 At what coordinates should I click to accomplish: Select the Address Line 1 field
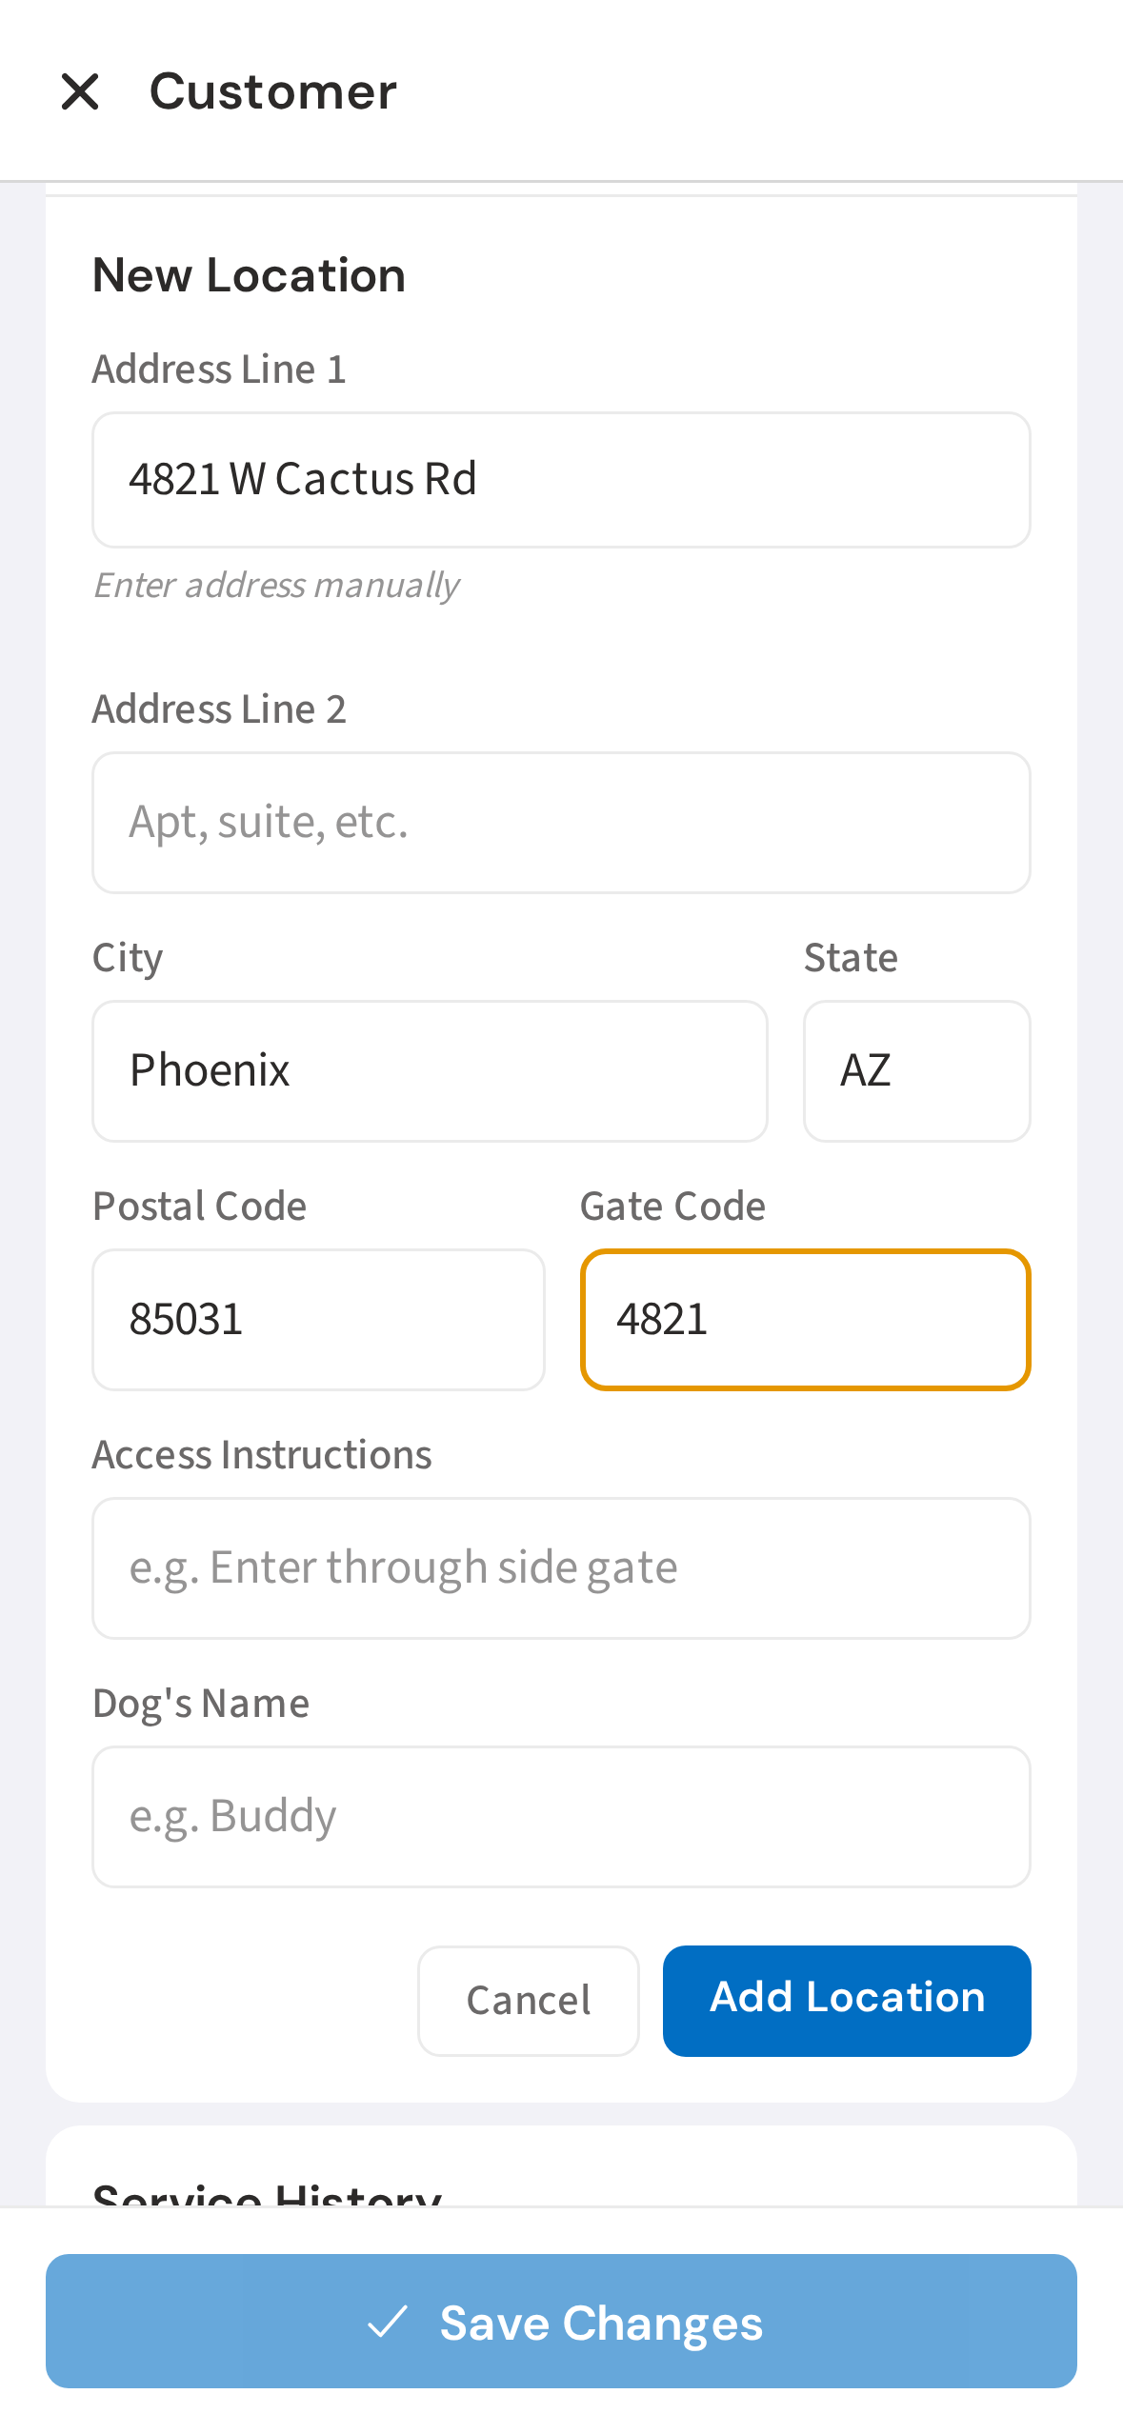coord(561,480)
